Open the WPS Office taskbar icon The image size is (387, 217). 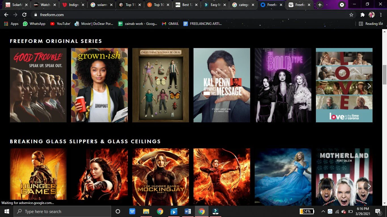click(132, 211)
